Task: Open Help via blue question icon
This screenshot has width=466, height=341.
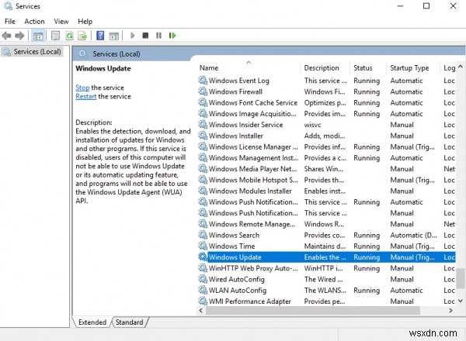Action: click(x=100, y=36)
